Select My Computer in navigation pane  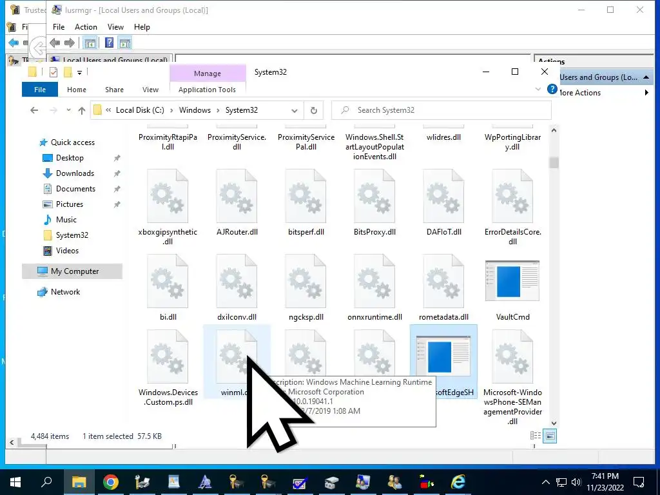72,271
